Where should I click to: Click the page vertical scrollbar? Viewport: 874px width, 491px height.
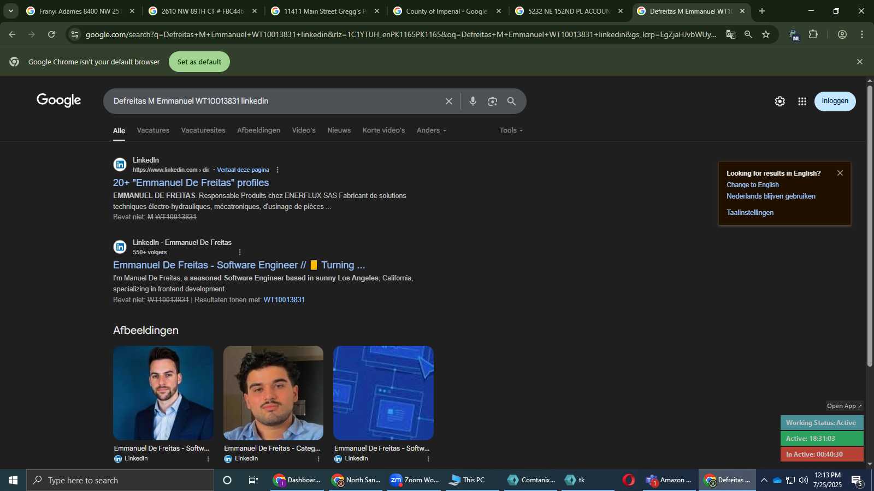tap(870, 226)
